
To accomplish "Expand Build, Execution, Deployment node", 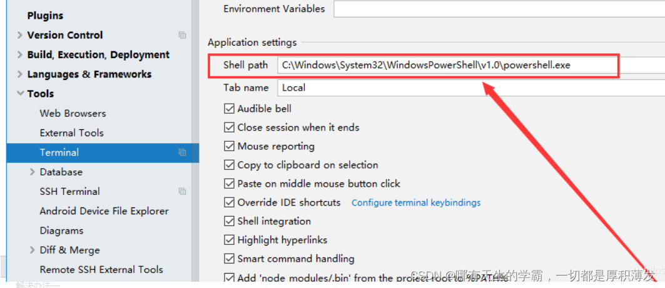I will coord(20,54).
